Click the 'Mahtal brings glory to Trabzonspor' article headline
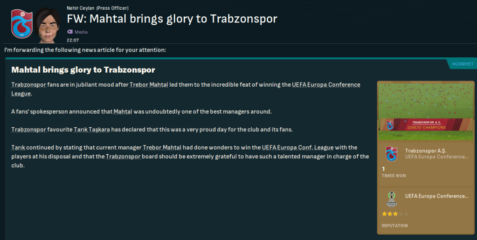 (x=83, y=70)
